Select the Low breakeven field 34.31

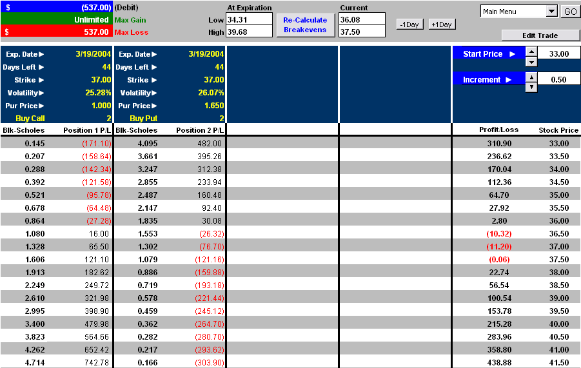click(249, 19)
